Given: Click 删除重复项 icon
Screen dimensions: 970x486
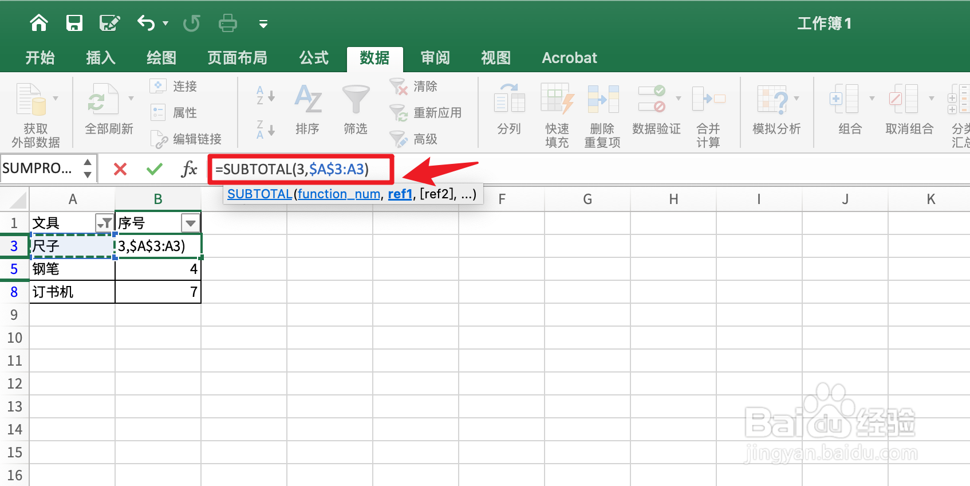Looking at the screenshot, I should [603, 99].
